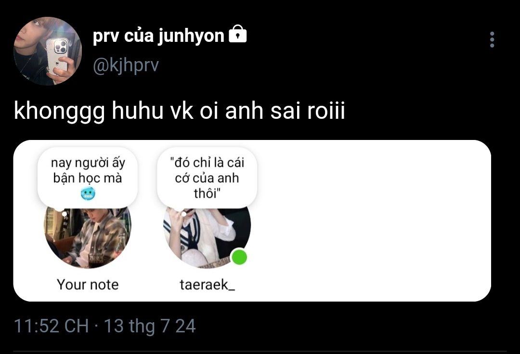
Task: Select the taeraek_ username label
Action: pos(207,285)
